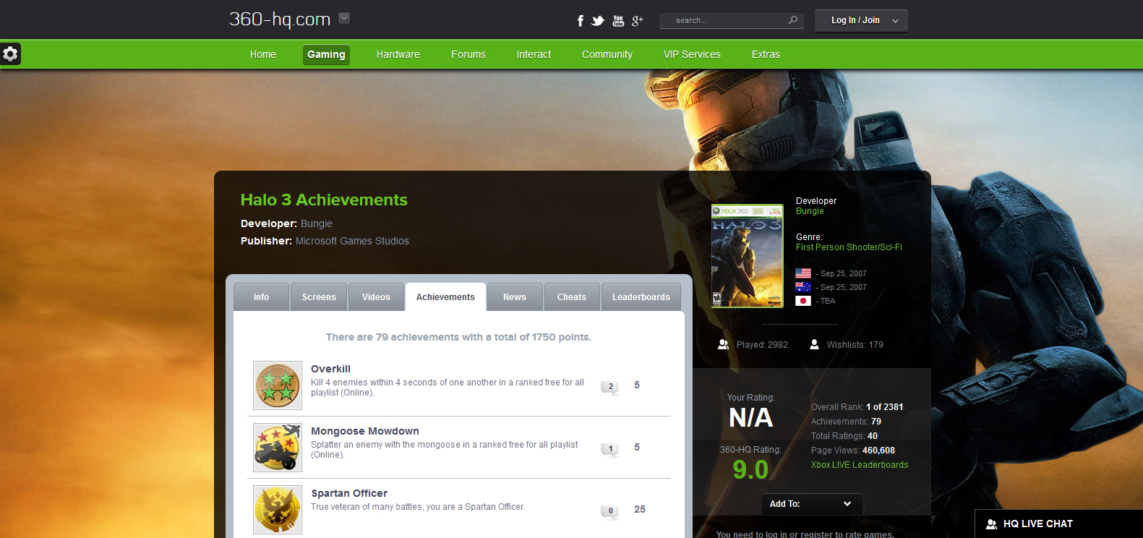Switch to the News tab
Viewport: 1143px width, 538px height.
click(x=515, y=297)
